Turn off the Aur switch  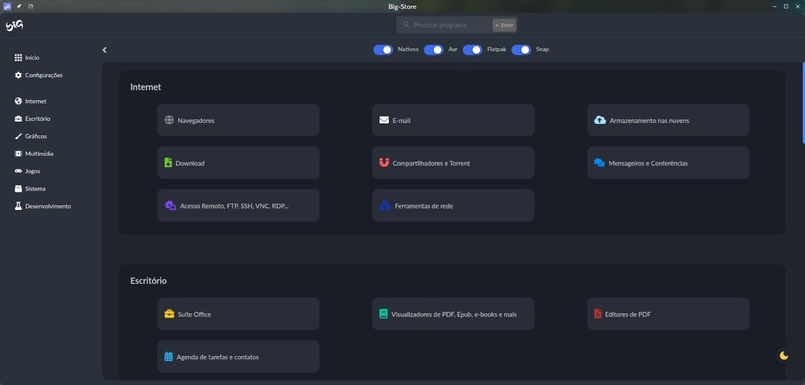pyautogui.click(x=433, y=50)
